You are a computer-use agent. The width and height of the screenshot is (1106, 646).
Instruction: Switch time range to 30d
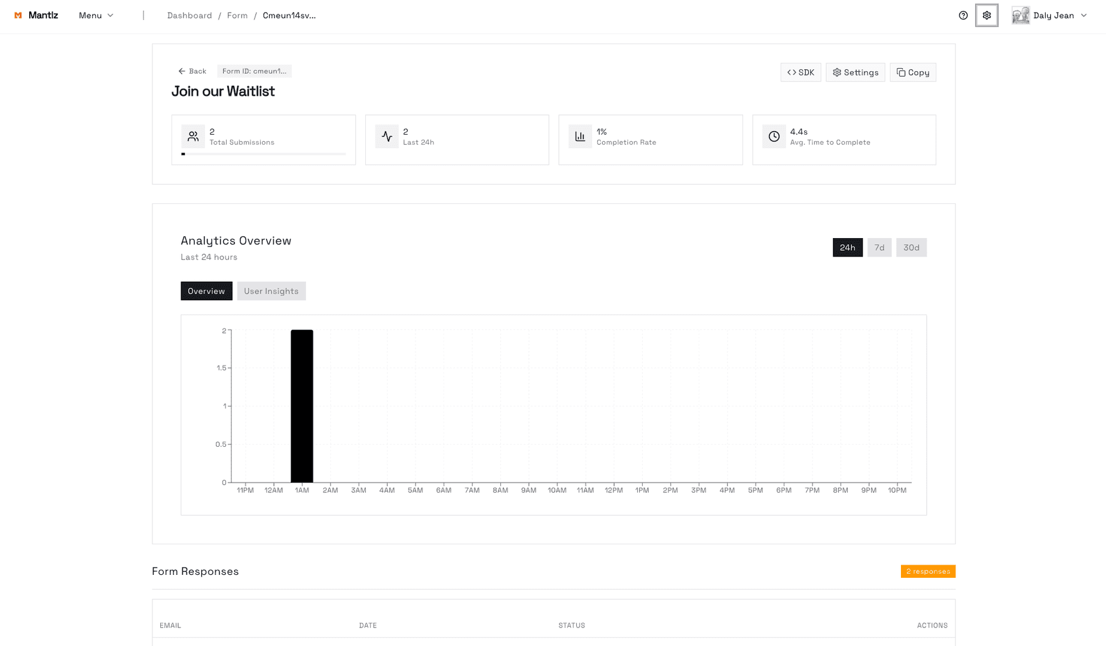point(911,248)
